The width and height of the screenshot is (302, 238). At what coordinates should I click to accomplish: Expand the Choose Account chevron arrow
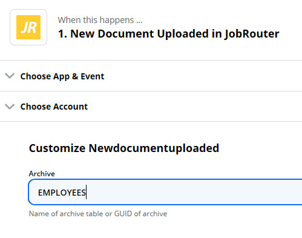point(10,107)
